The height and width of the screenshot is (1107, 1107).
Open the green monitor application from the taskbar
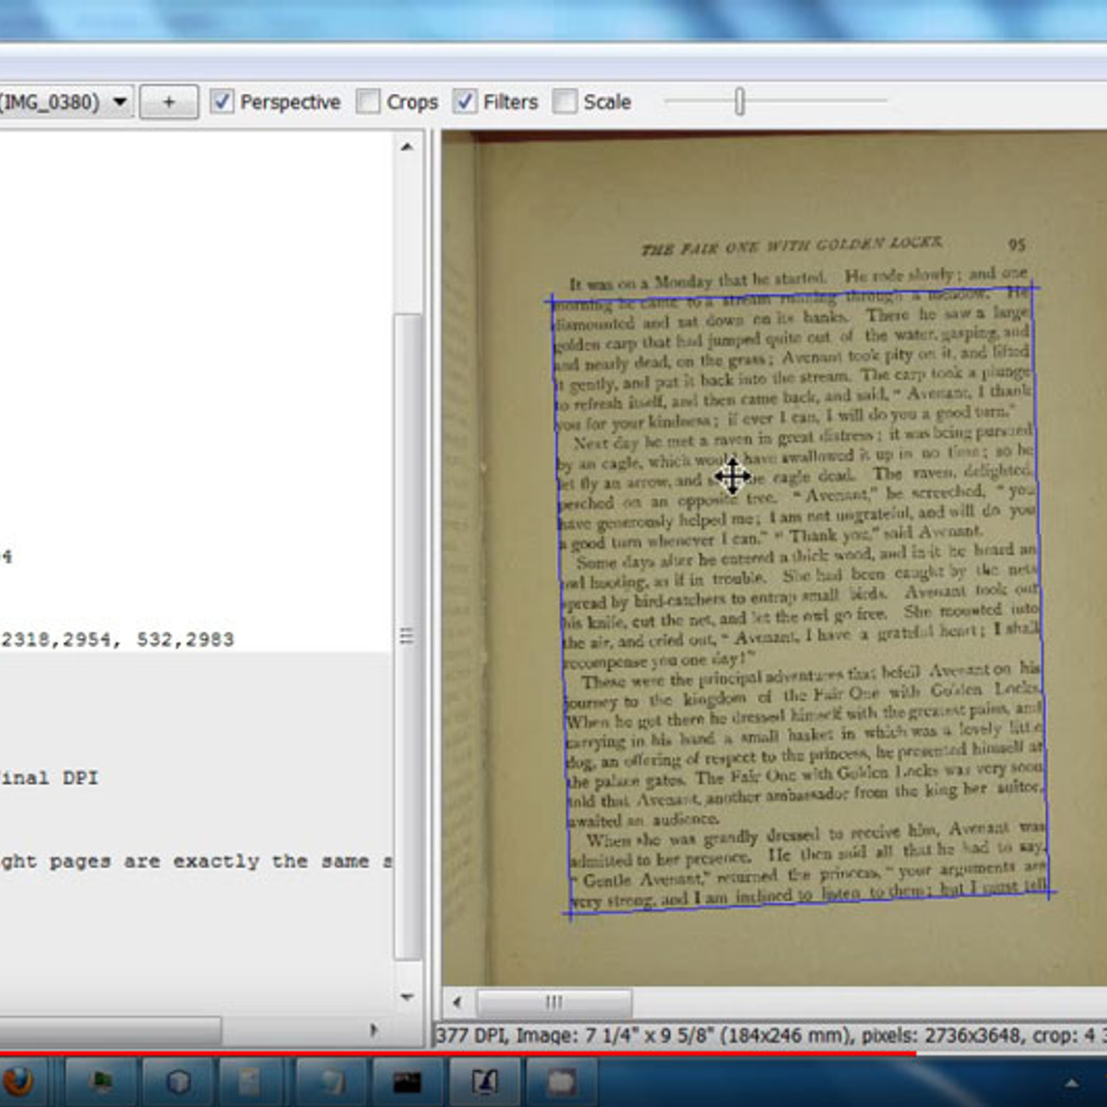pos(101,1081)
